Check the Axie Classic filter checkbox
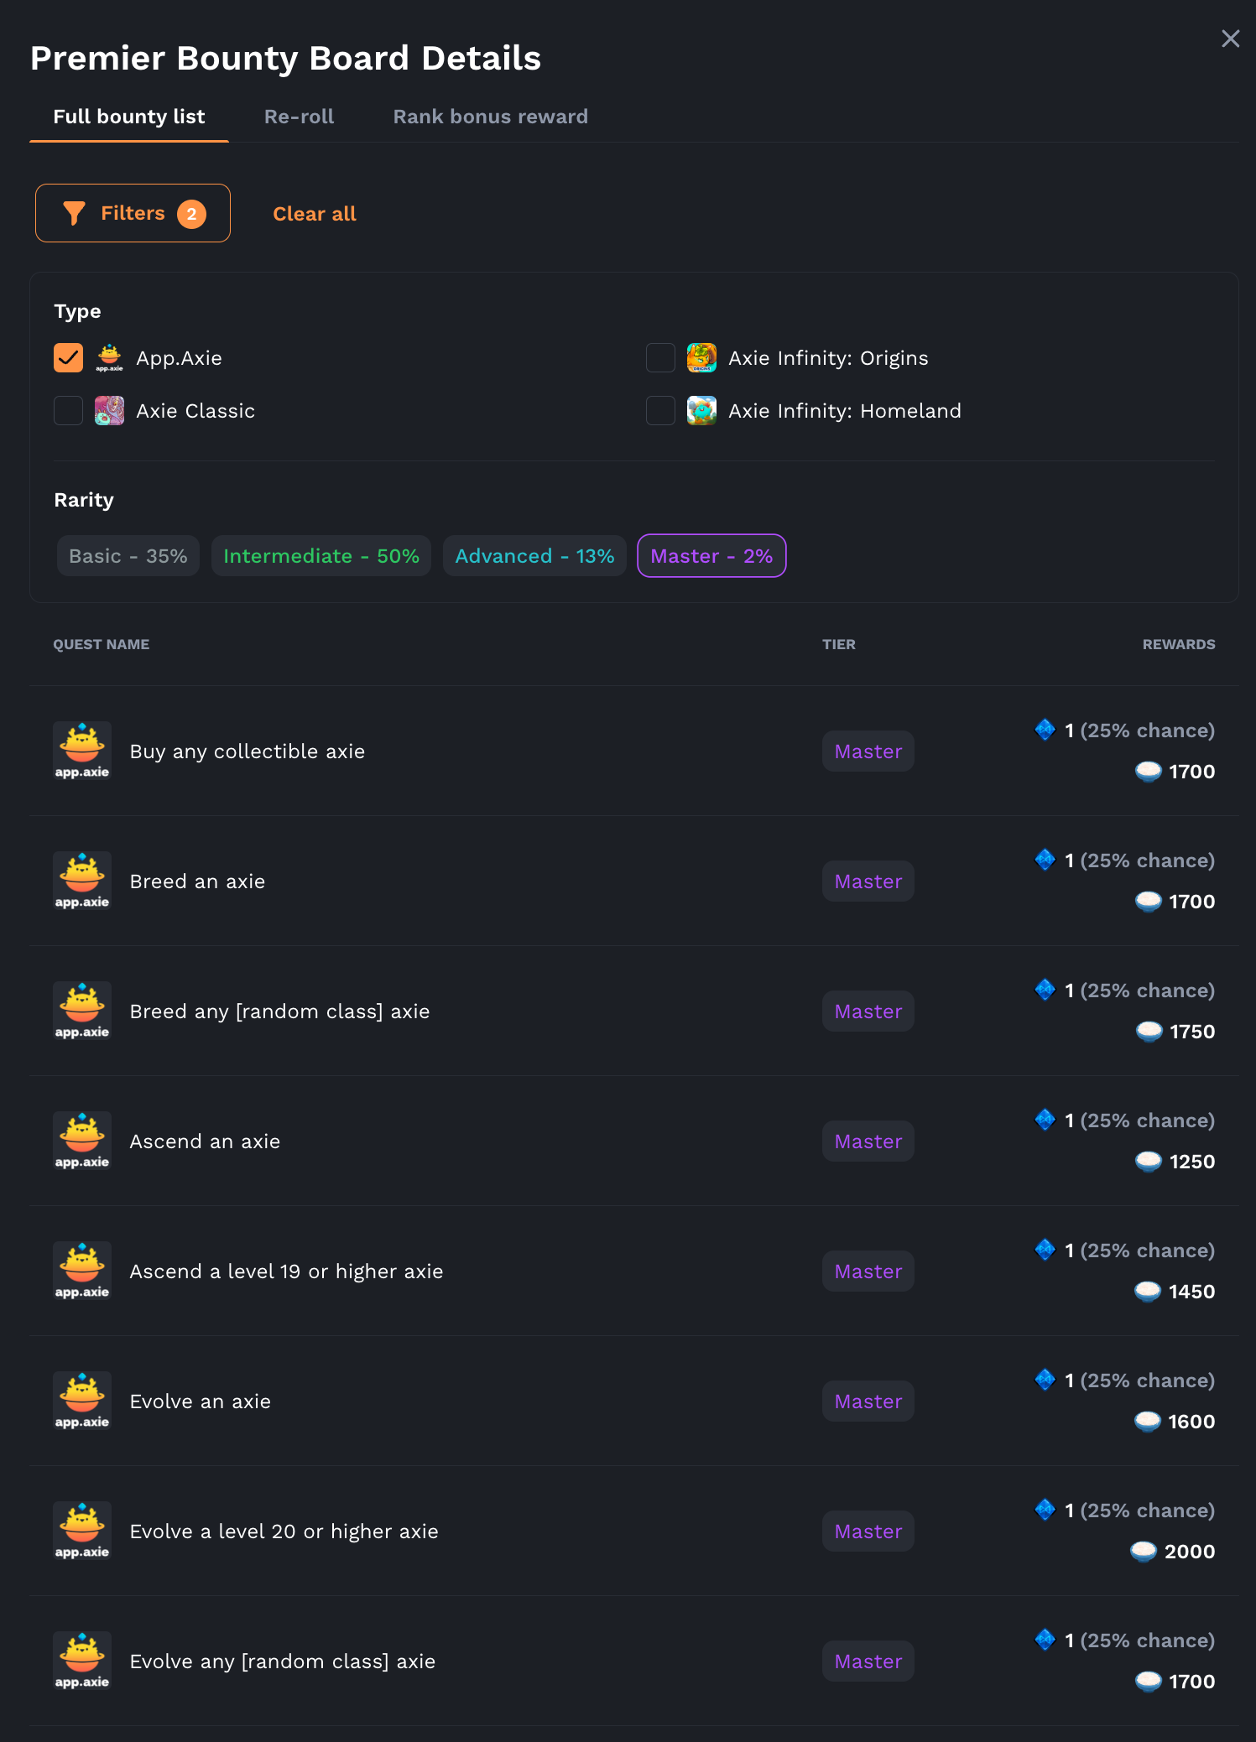Viewport: 1256px width, 1742px height. (68, 410)
